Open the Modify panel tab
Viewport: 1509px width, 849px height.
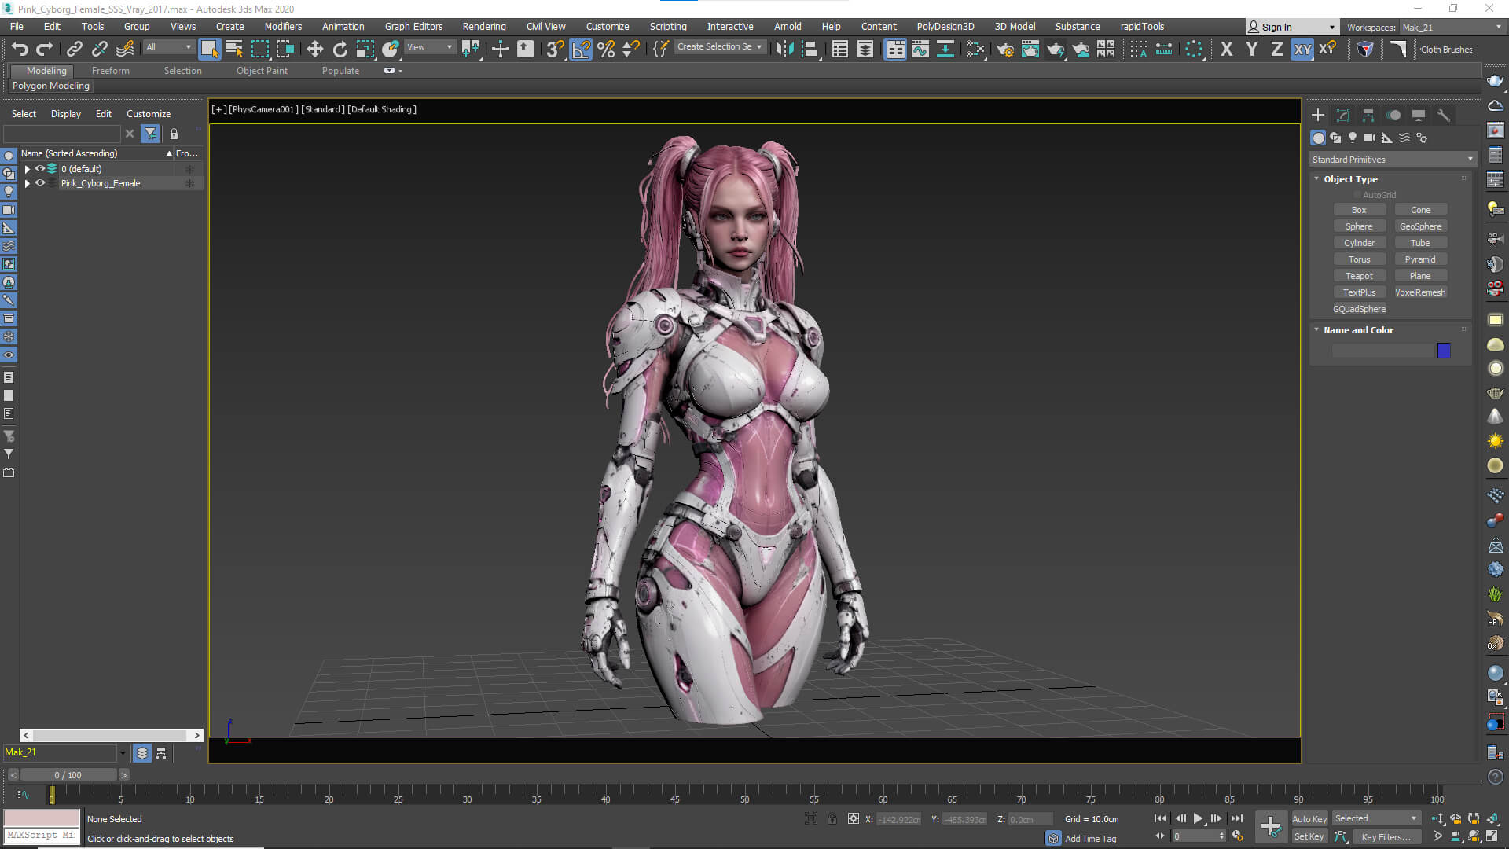pos(1343,115)
